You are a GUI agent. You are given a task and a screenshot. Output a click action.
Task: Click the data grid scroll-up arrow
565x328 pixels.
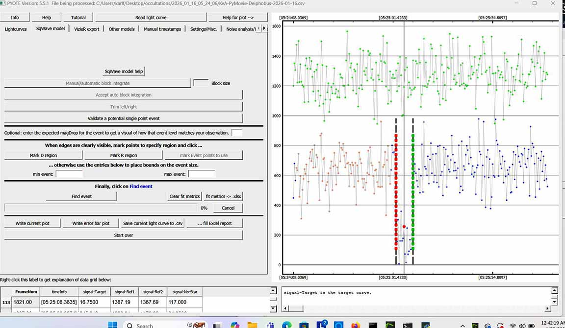tap(273, 291)
